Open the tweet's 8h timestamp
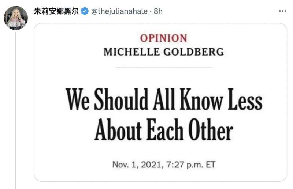 click(x=158, y=11)
